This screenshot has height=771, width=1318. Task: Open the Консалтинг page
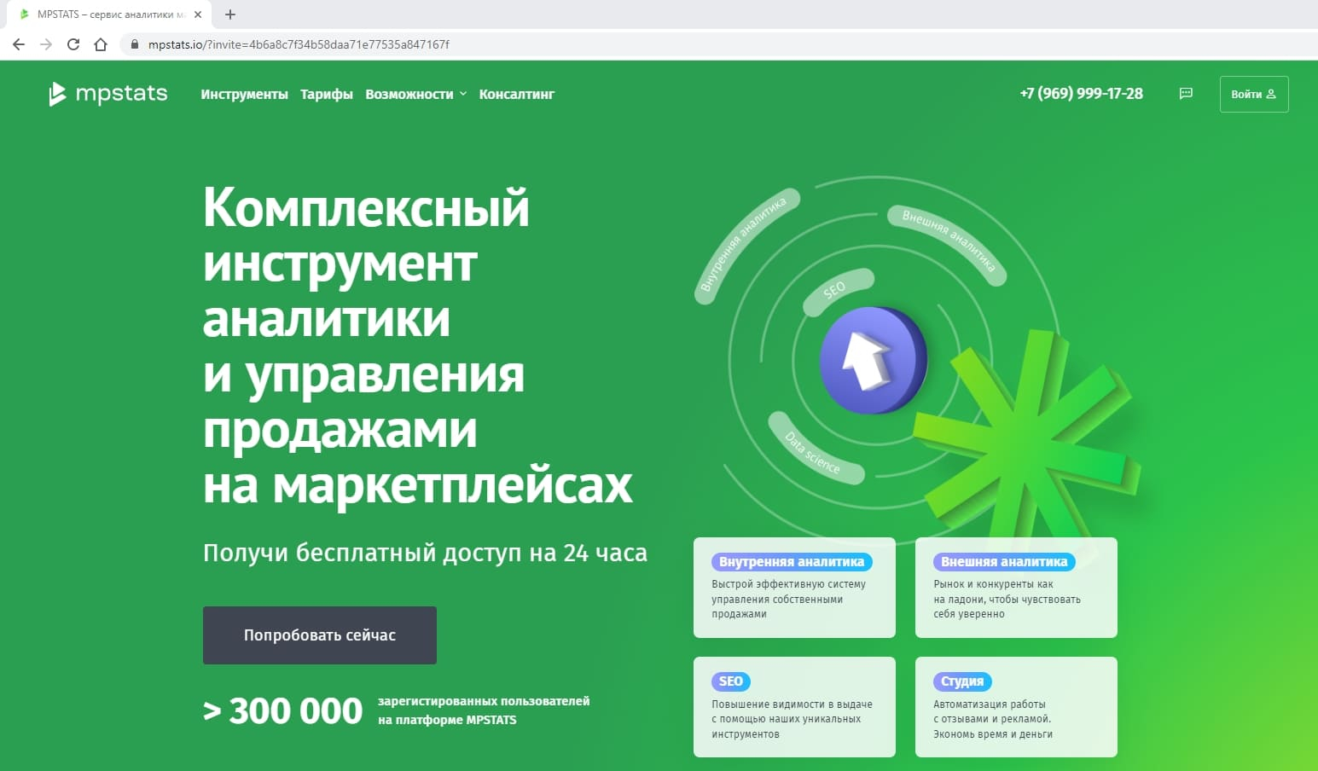click(517, 95)
